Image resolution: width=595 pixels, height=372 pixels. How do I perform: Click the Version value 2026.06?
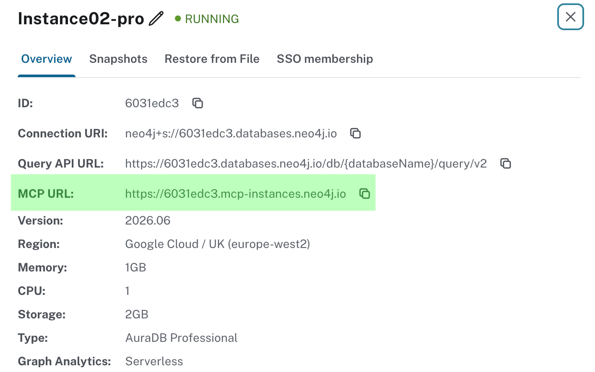pyautogui.click(x=148, y=220)
